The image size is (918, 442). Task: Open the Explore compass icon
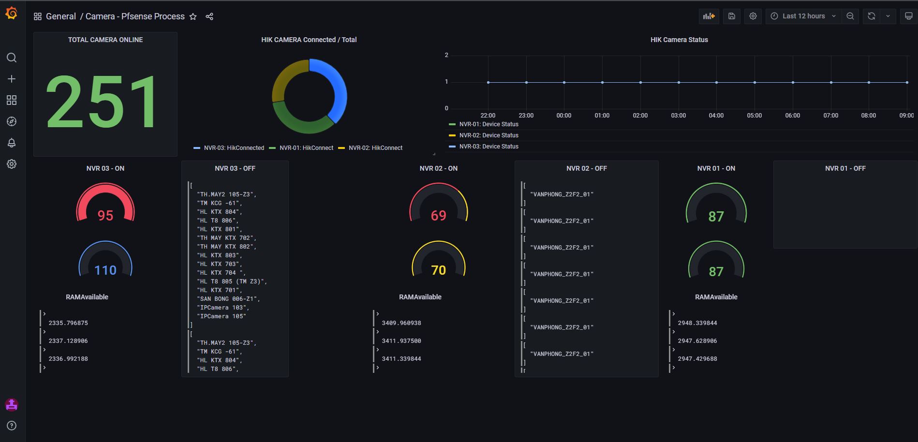tap(12, 121)
